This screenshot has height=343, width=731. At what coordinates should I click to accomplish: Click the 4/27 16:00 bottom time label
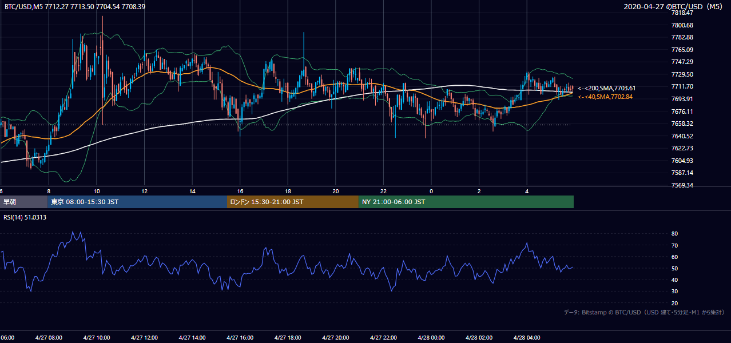tap(240, 338)
